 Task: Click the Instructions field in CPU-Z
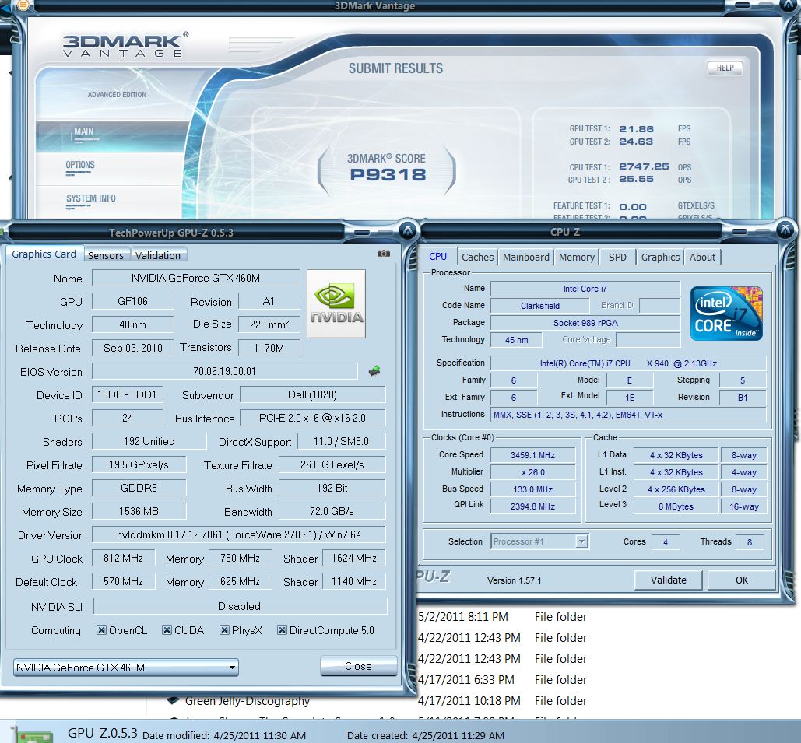[628, 415]
